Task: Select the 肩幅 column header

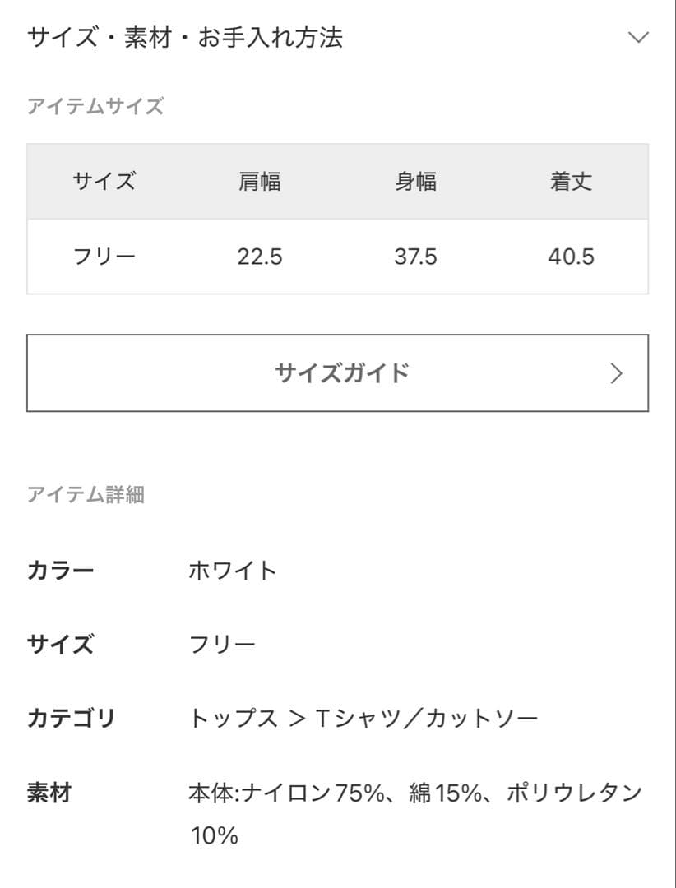Action: (x=259, y=182)
